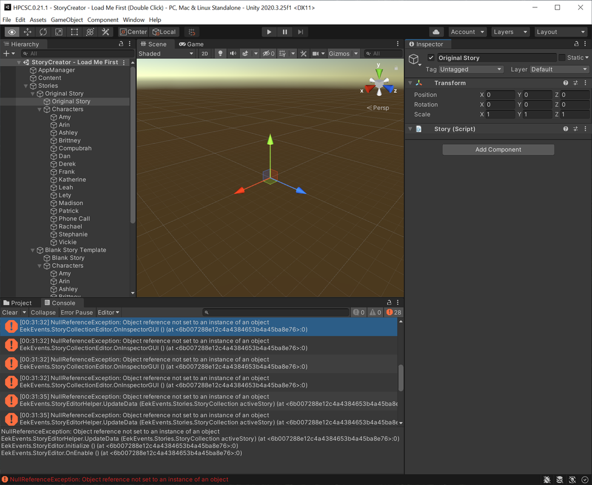Image resolution: width=592 pixels, height=485 pixels.
Task: Click the Add Component button
Action: [498, 150]
